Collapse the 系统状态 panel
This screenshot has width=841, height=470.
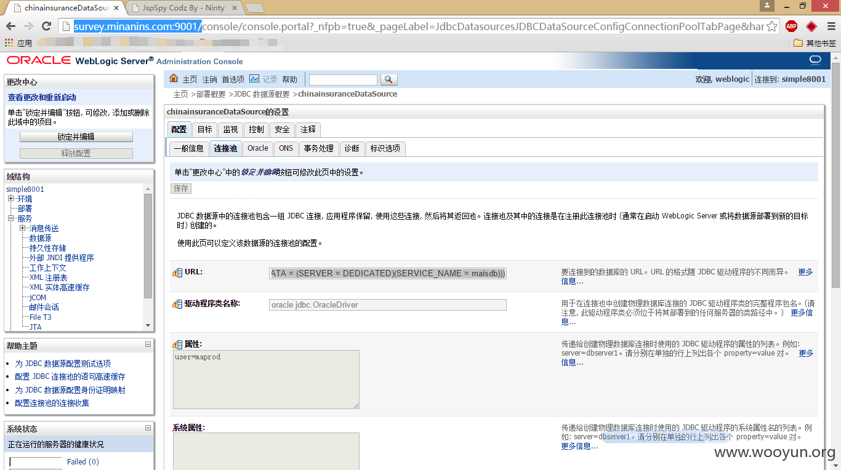tap(148, 428)
